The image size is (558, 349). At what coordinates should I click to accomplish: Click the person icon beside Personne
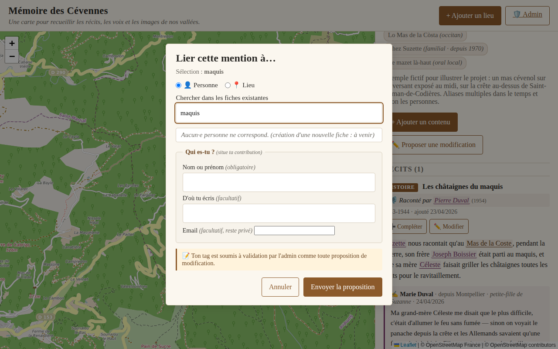pyautogui.click(x=187, y=85)
